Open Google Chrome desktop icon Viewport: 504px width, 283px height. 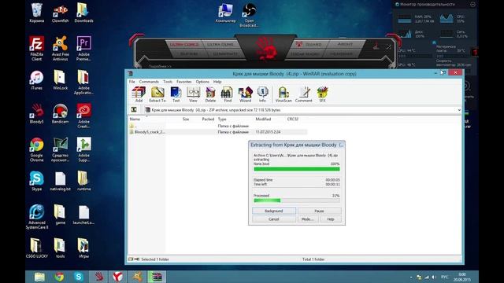37,149
